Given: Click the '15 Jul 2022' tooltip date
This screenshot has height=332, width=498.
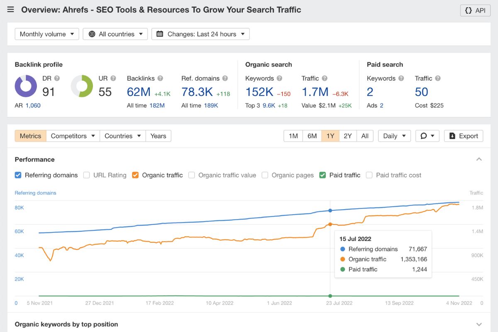Looking at the screenshot, I should click(355, 239).
